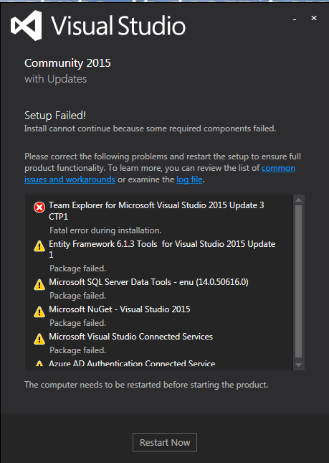This screenshot has width=329, height=463.
Task: Click the error list scrollbar thumb
Action: tap(298, 281)
